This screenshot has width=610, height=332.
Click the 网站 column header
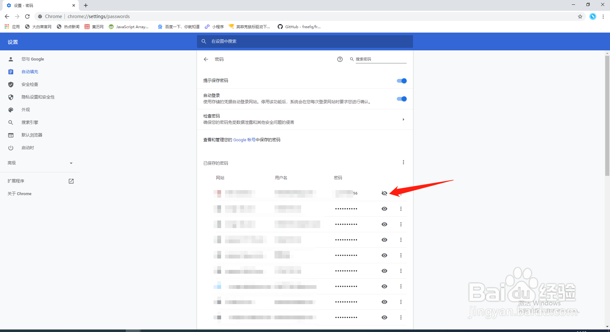coord(220,178)
